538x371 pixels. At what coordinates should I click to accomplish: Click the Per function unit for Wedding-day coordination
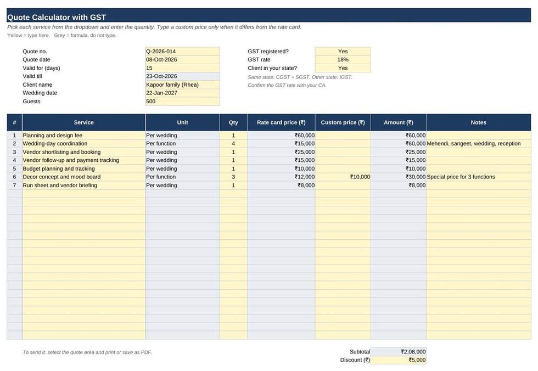pos(182,144)
